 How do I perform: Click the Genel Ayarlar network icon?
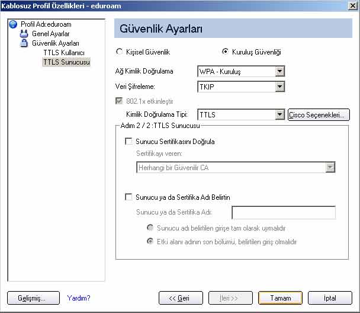pyautogui.click(x=24, y=34)
